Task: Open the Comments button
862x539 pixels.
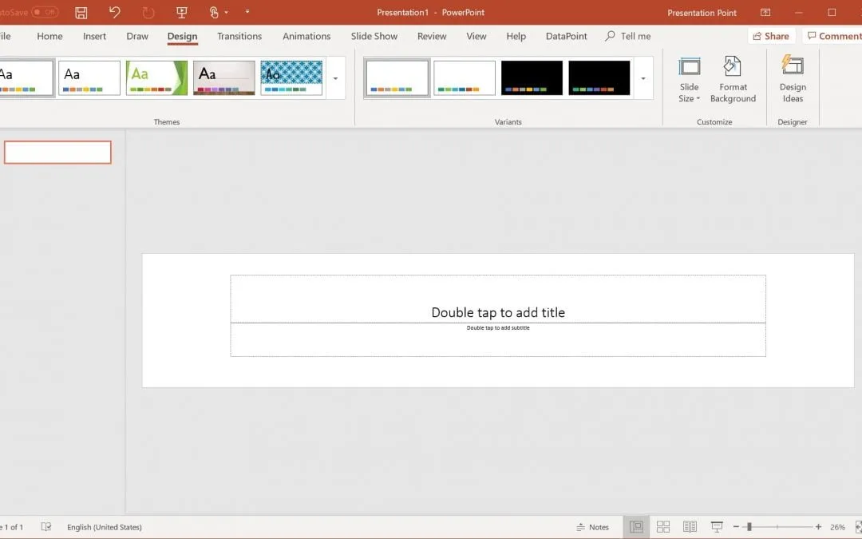Action: pyautogui.click(x=832, y=36)
